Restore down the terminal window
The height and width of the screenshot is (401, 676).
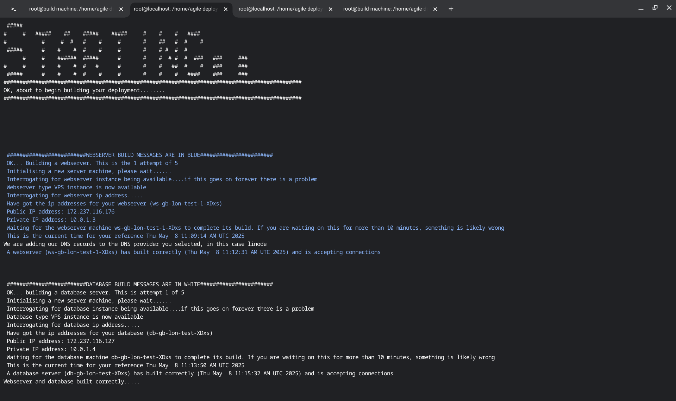tap(655, 8)
